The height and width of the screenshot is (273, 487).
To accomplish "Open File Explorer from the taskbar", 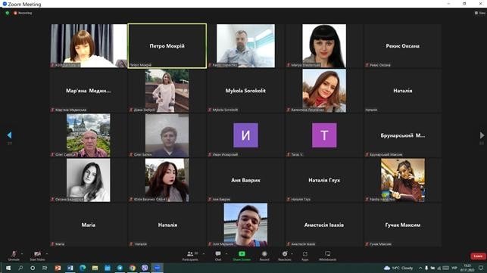I will tap(95, 268).
